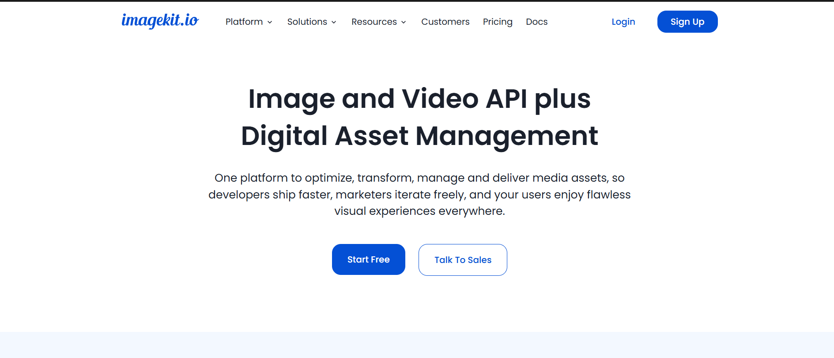Click the "Image and Video API plus" headline
Viewport: 834px width, 358px height.
pyautogui.click(x=419, y=99)
